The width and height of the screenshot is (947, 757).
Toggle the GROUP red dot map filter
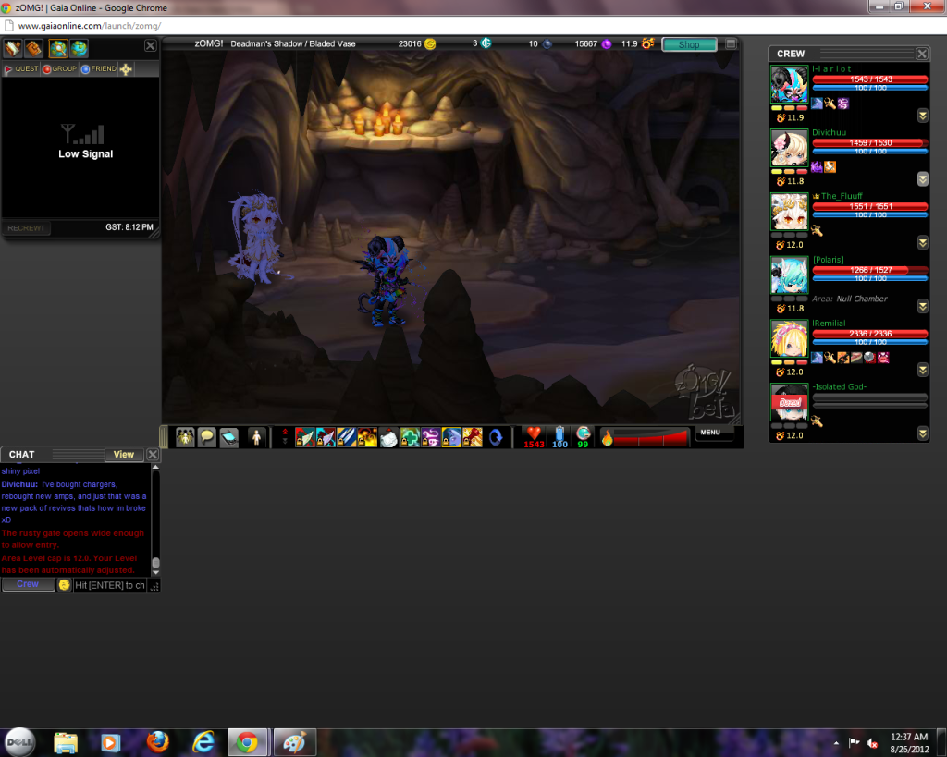[x=60, y=68]
